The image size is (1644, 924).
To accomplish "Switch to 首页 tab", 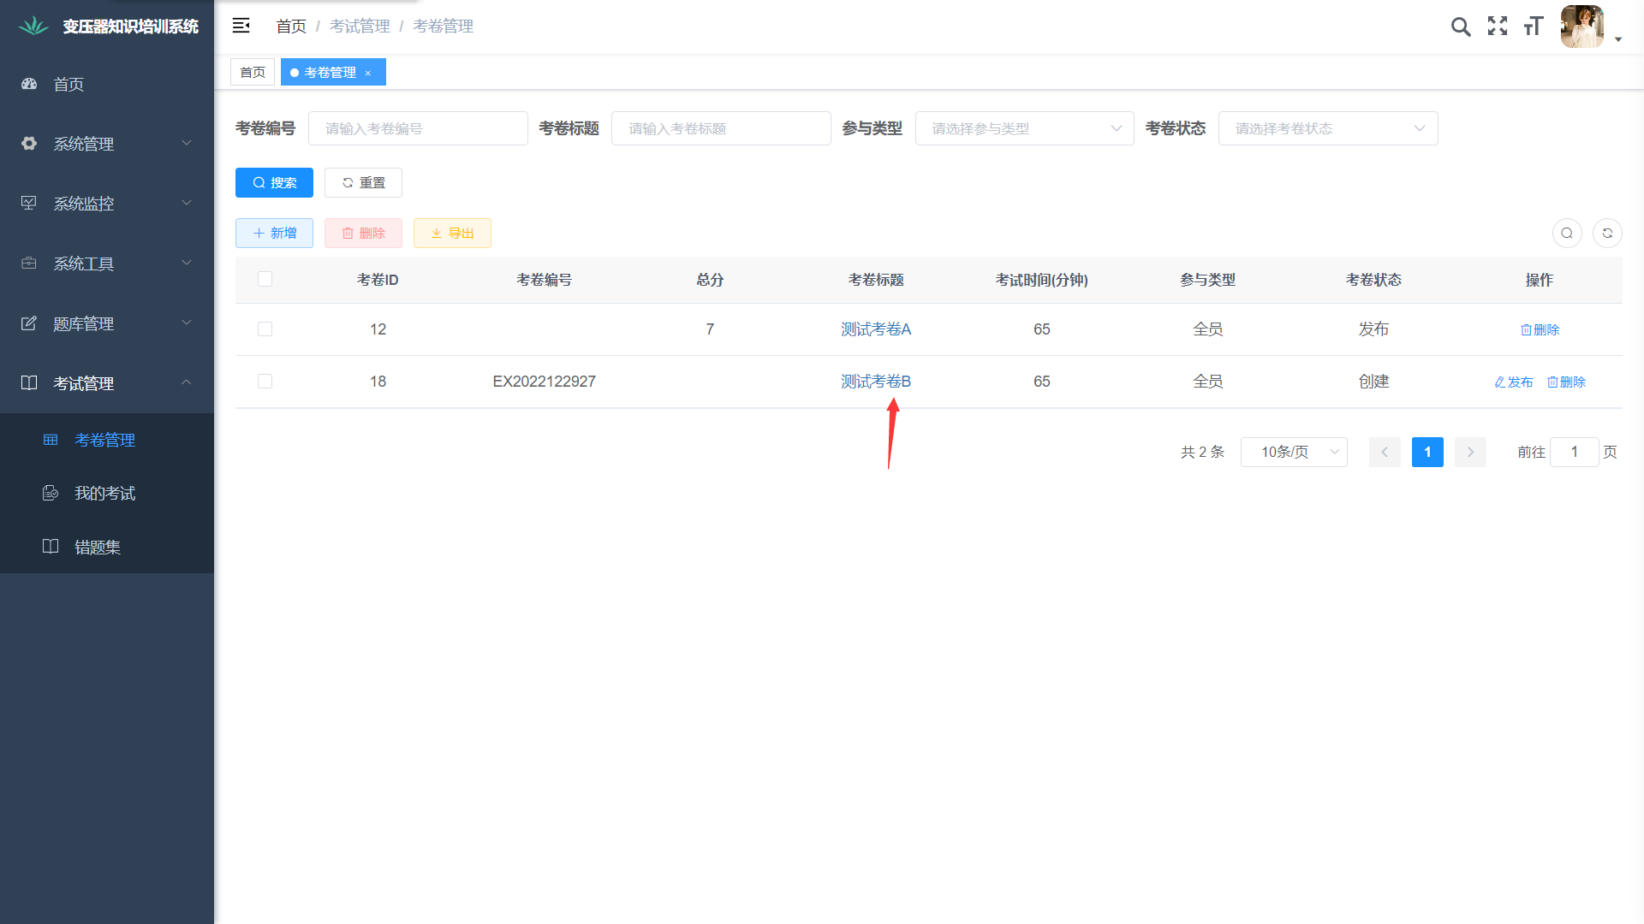I will [253, 73].
